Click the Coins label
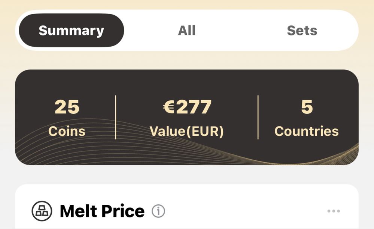The height and width of the screenshot is (229, 374). [x=67, y=131]
